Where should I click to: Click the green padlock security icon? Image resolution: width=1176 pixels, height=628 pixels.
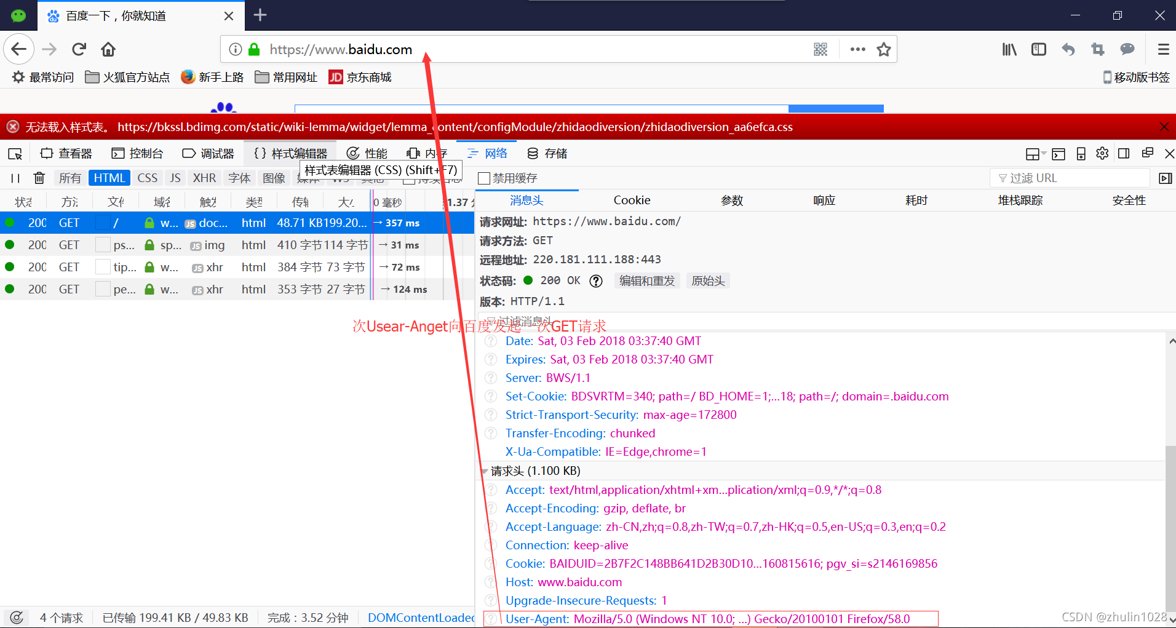254,49
